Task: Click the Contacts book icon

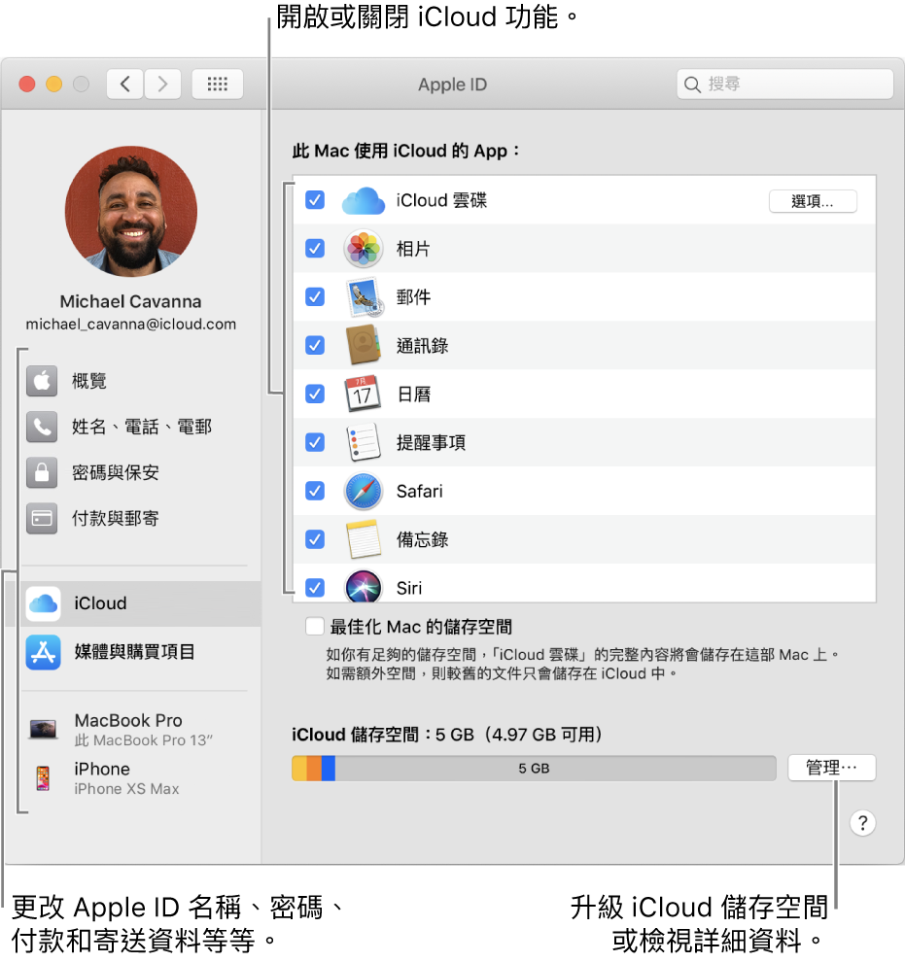Action: click(364, 345)
